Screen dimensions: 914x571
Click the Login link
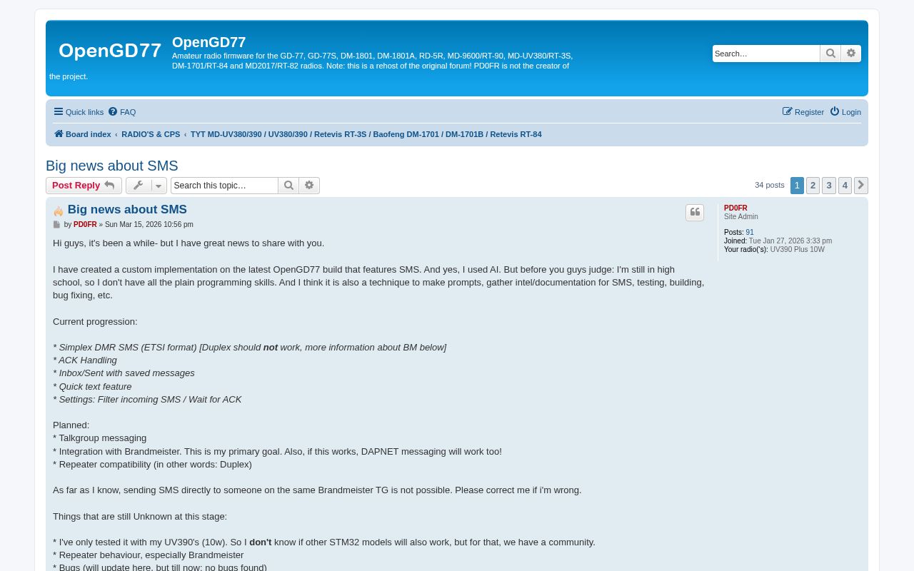coord(845,112)
